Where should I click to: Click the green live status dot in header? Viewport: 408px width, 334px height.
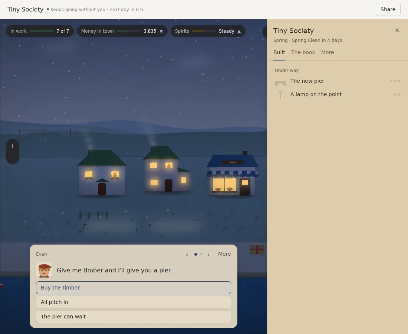pos(47,9)
